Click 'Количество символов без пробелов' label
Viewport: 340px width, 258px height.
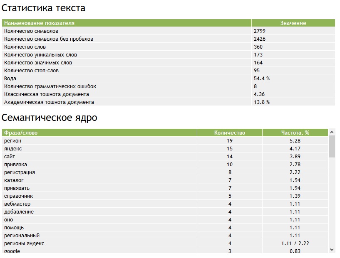(49, 39)
